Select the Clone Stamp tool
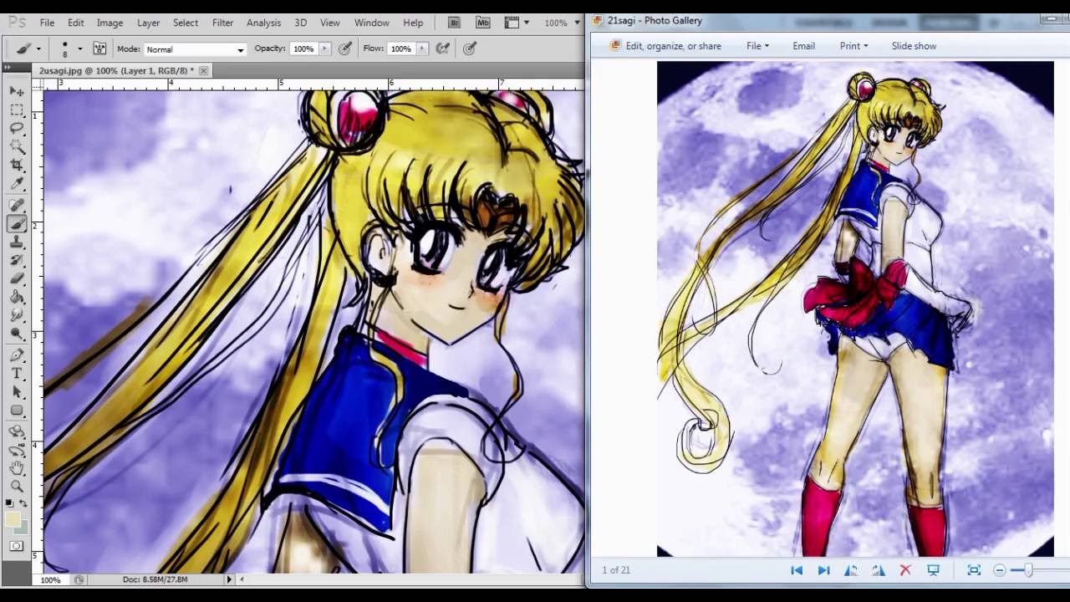1070x602 pixels. point(17,242)
